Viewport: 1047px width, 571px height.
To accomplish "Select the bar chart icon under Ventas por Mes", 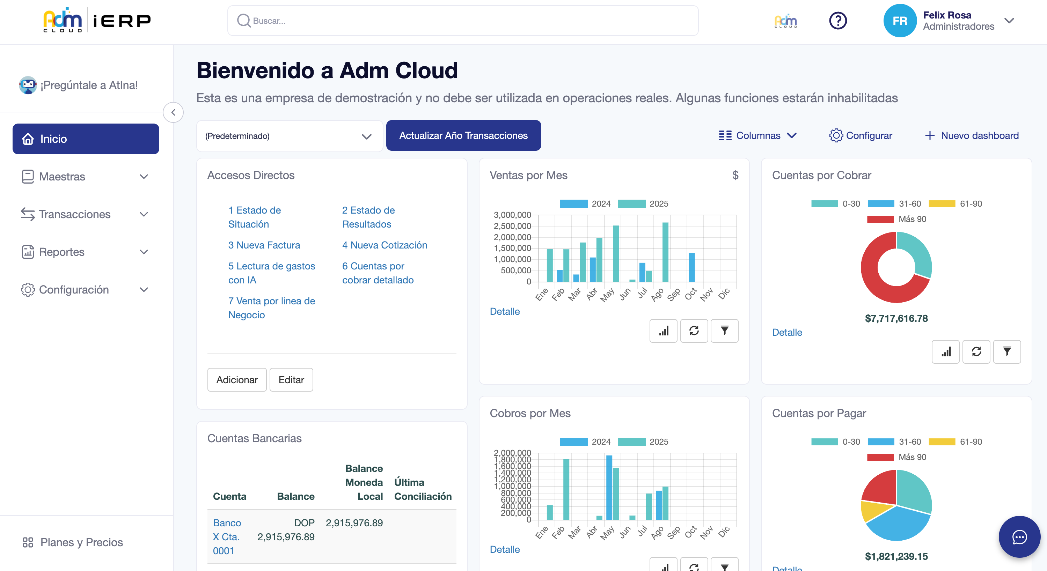I will click(x=663, y=331).
